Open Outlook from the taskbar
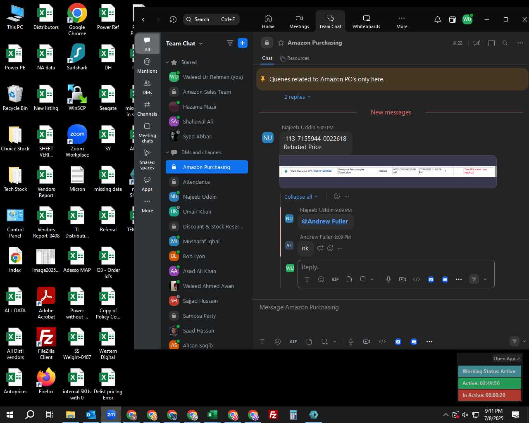The width and height of the screenshot is (529, 423). (x=91, y=415)
